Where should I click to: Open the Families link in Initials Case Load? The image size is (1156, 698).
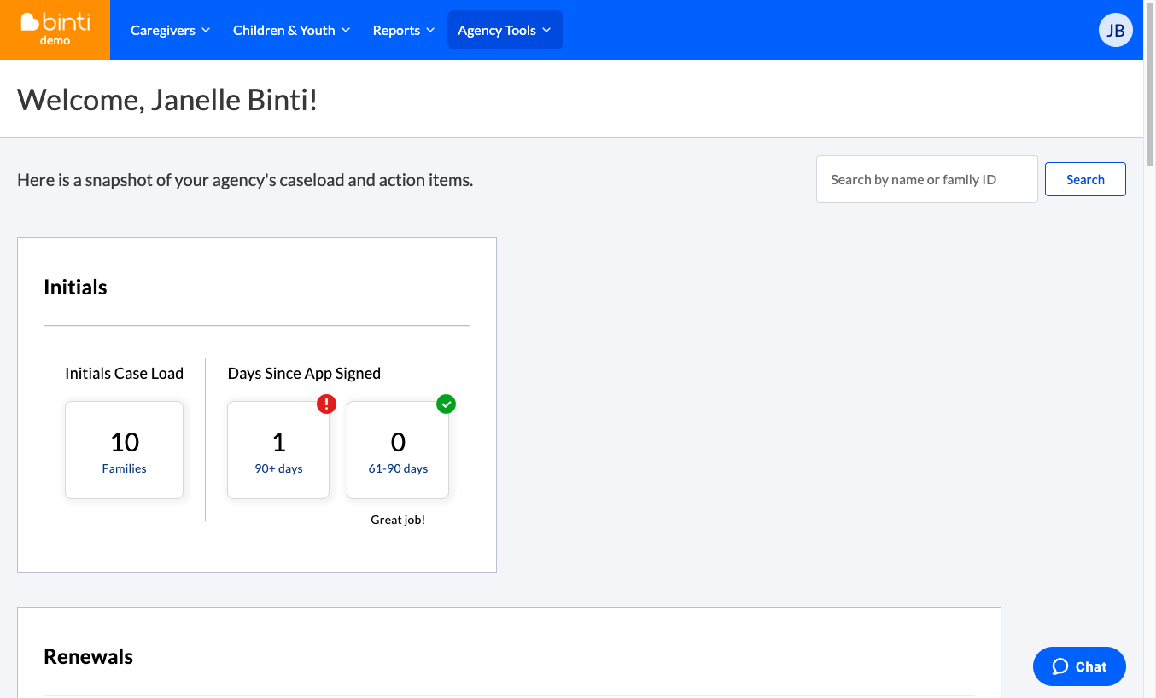pos(125,468)
